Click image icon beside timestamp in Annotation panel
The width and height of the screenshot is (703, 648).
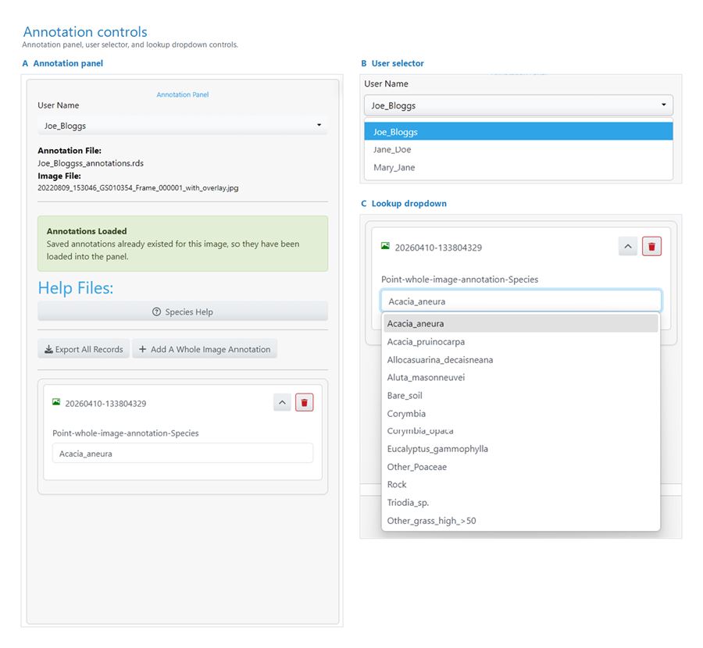coord(56,402)
